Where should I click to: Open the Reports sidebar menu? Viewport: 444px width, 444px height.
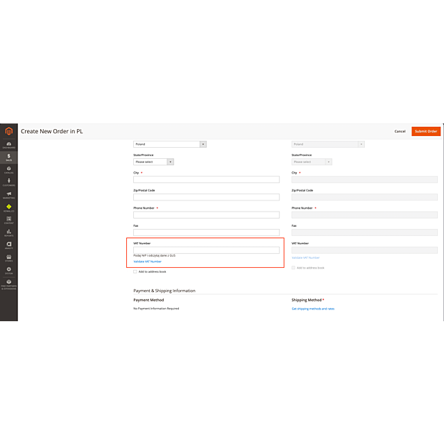pyautogui.click(x=9, y=233)
